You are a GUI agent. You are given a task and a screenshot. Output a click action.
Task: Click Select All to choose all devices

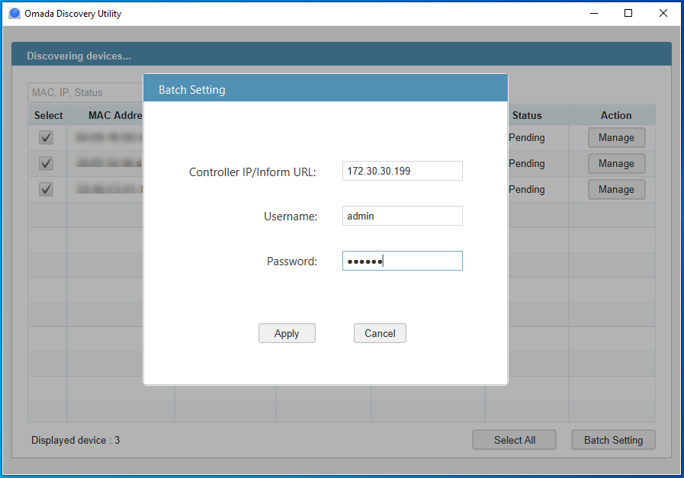click(514, 440)
